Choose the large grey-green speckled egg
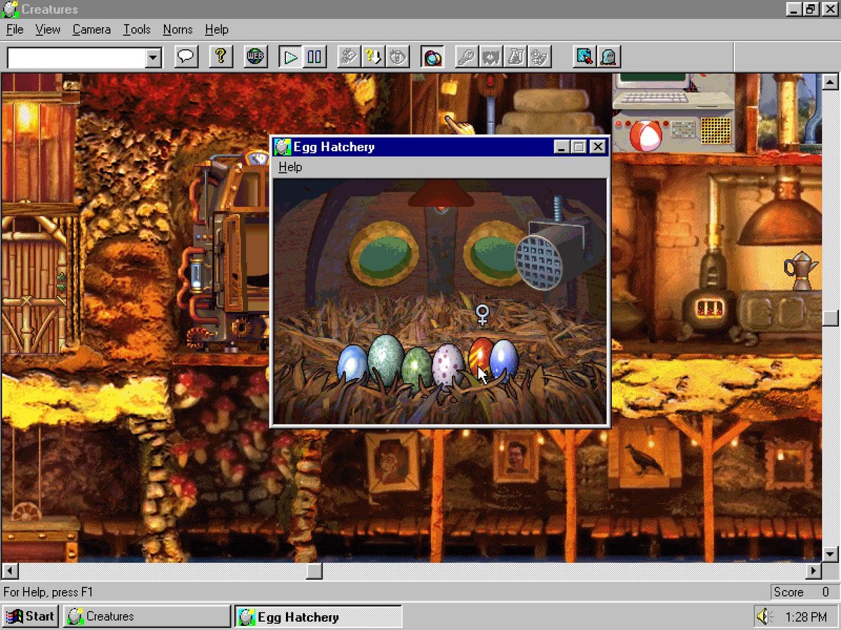841x630 pixels. pyautogui.click(x=385, y=358)
